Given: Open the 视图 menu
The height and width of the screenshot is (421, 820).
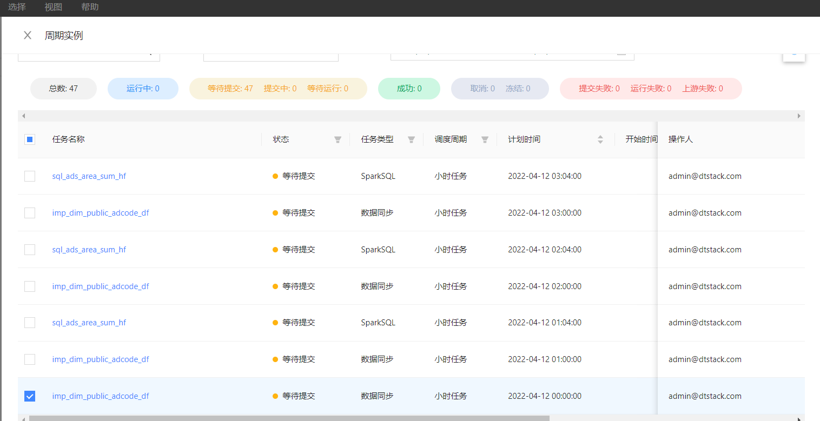Looking at the screenshot, I should click(53, 7).
